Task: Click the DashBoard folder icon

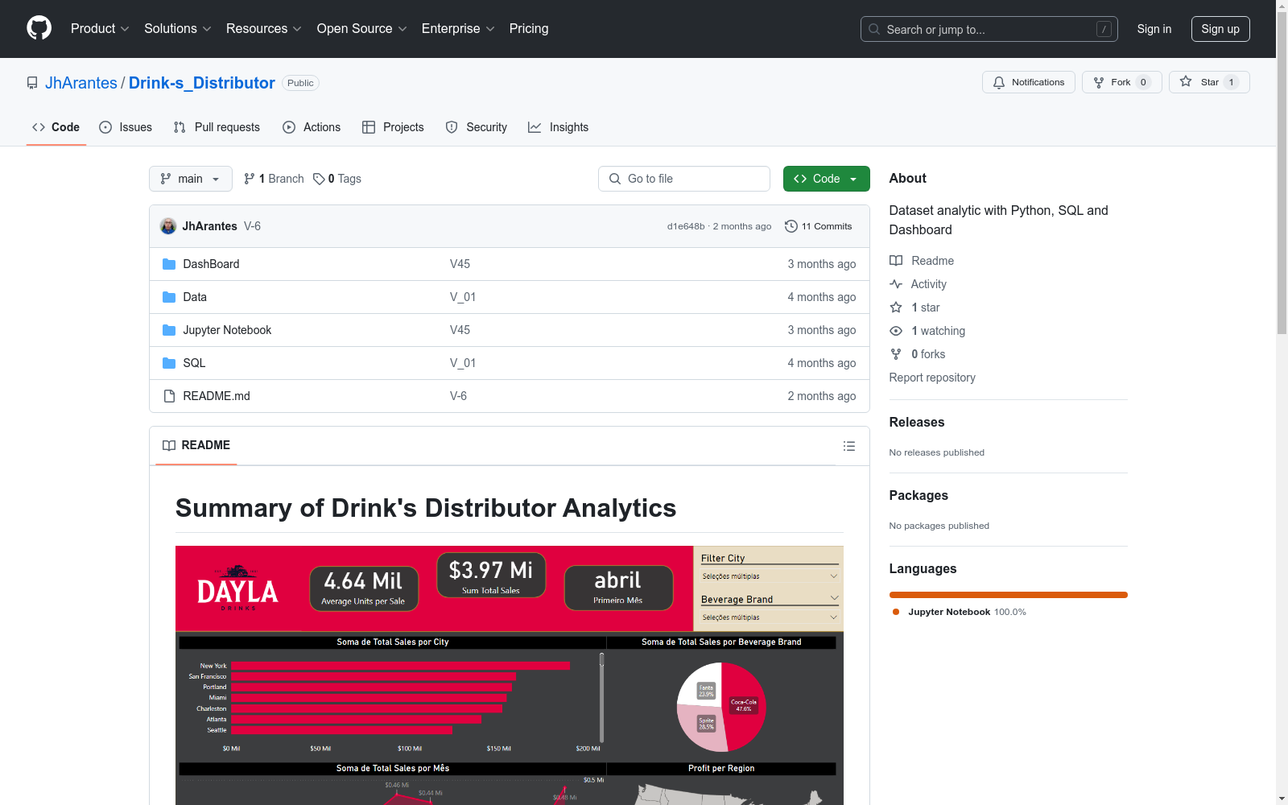Action: pyautogui.click(x=169, y=264)
